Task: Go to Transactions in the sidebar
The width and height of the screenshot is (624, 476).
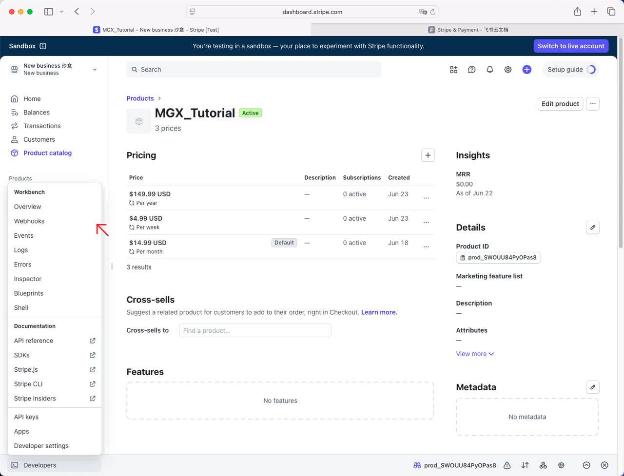Action: 42,126
